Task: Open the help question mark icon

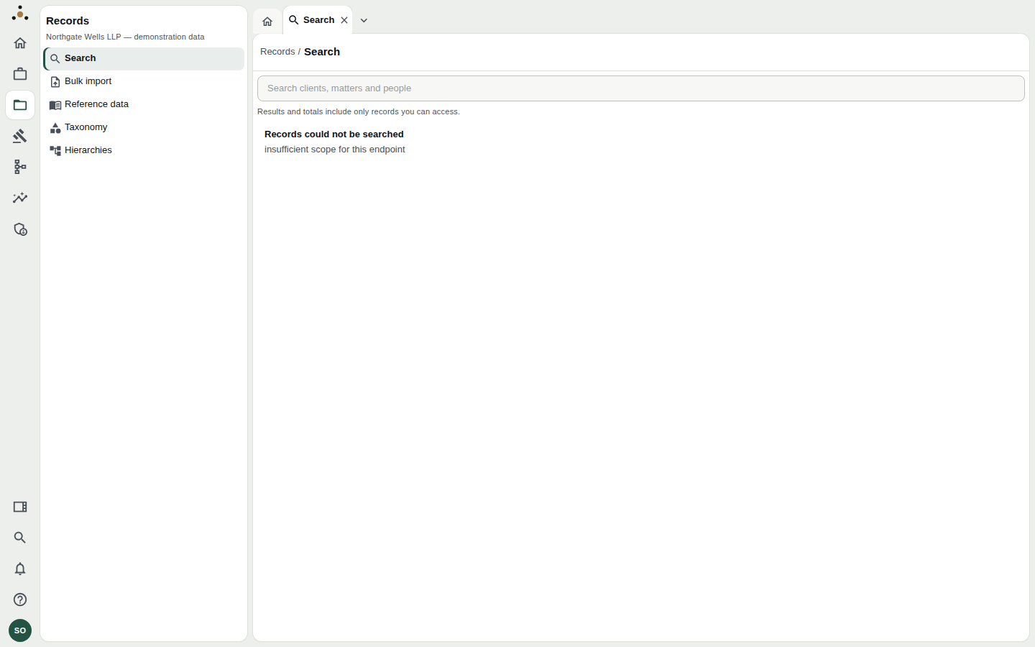Action: (20, 600)
